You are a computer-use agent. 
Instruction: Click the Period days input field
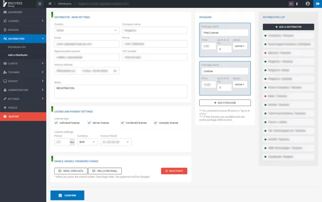62,142
